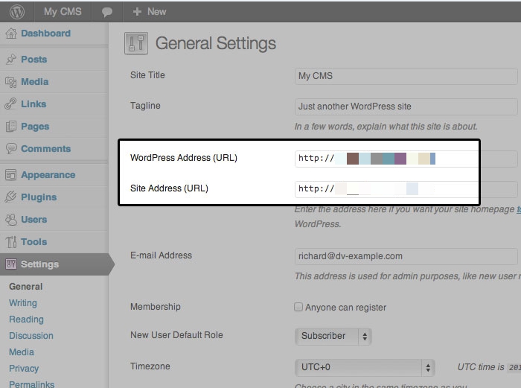Go to Permalinks settings submenu
The height and width of the screenshot is (388, 521).
[x=31, y=384]
